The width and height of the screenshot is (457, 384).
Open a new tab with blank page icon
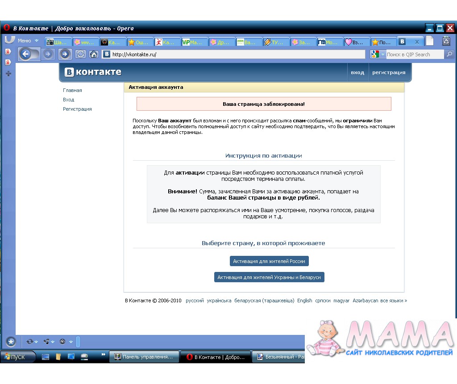[x=429, y=41]
